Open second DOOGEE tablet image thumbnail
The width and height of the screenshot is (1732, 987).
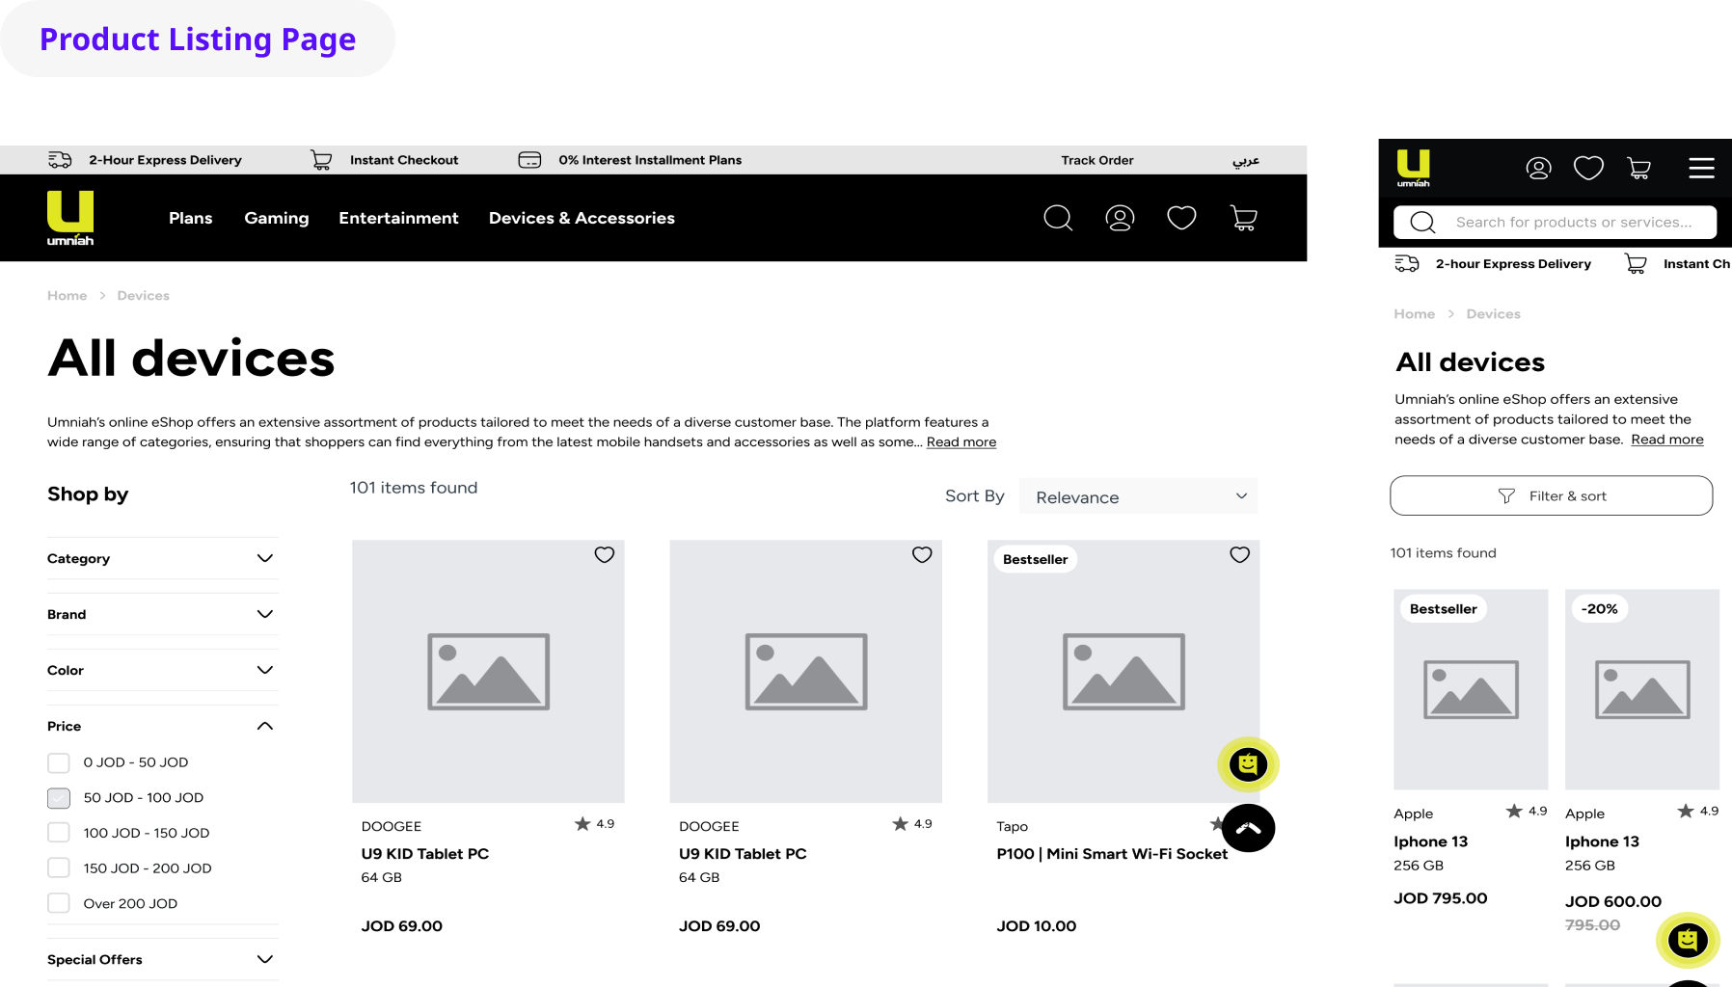tap(805, 672)
